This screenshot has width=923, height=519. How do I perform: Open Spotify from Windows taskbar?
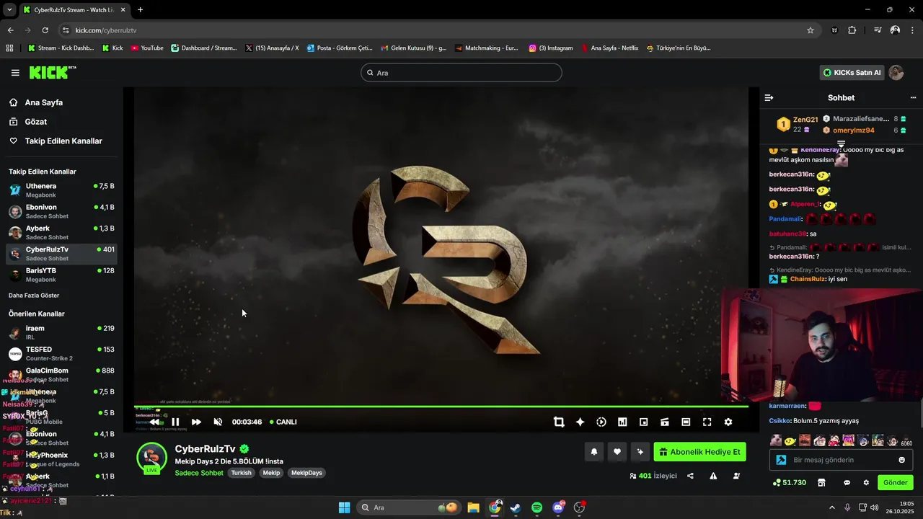click(536, 507)
